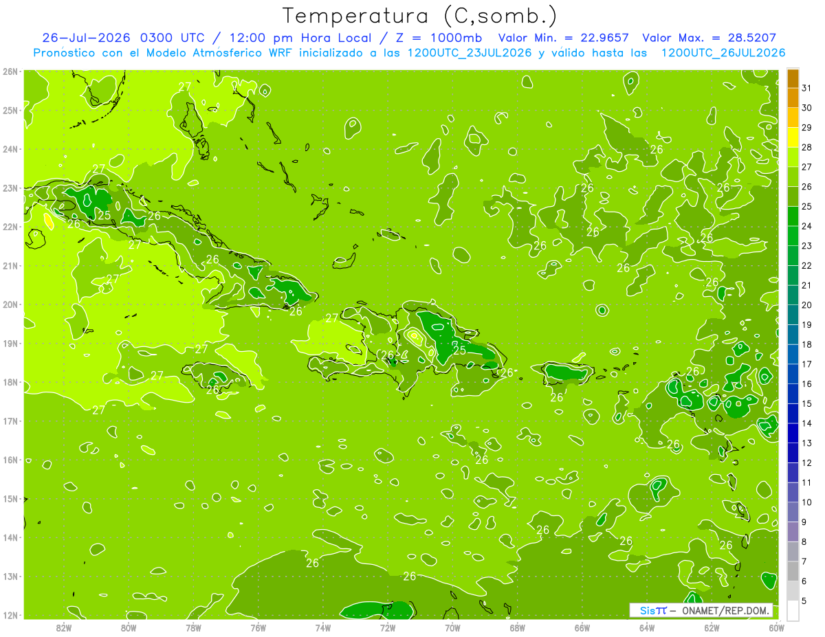The height and width of the screenshot is (637, 825).
Task: Click the 'Valor Min. = 22.9657' text
Action: [563, 38]
